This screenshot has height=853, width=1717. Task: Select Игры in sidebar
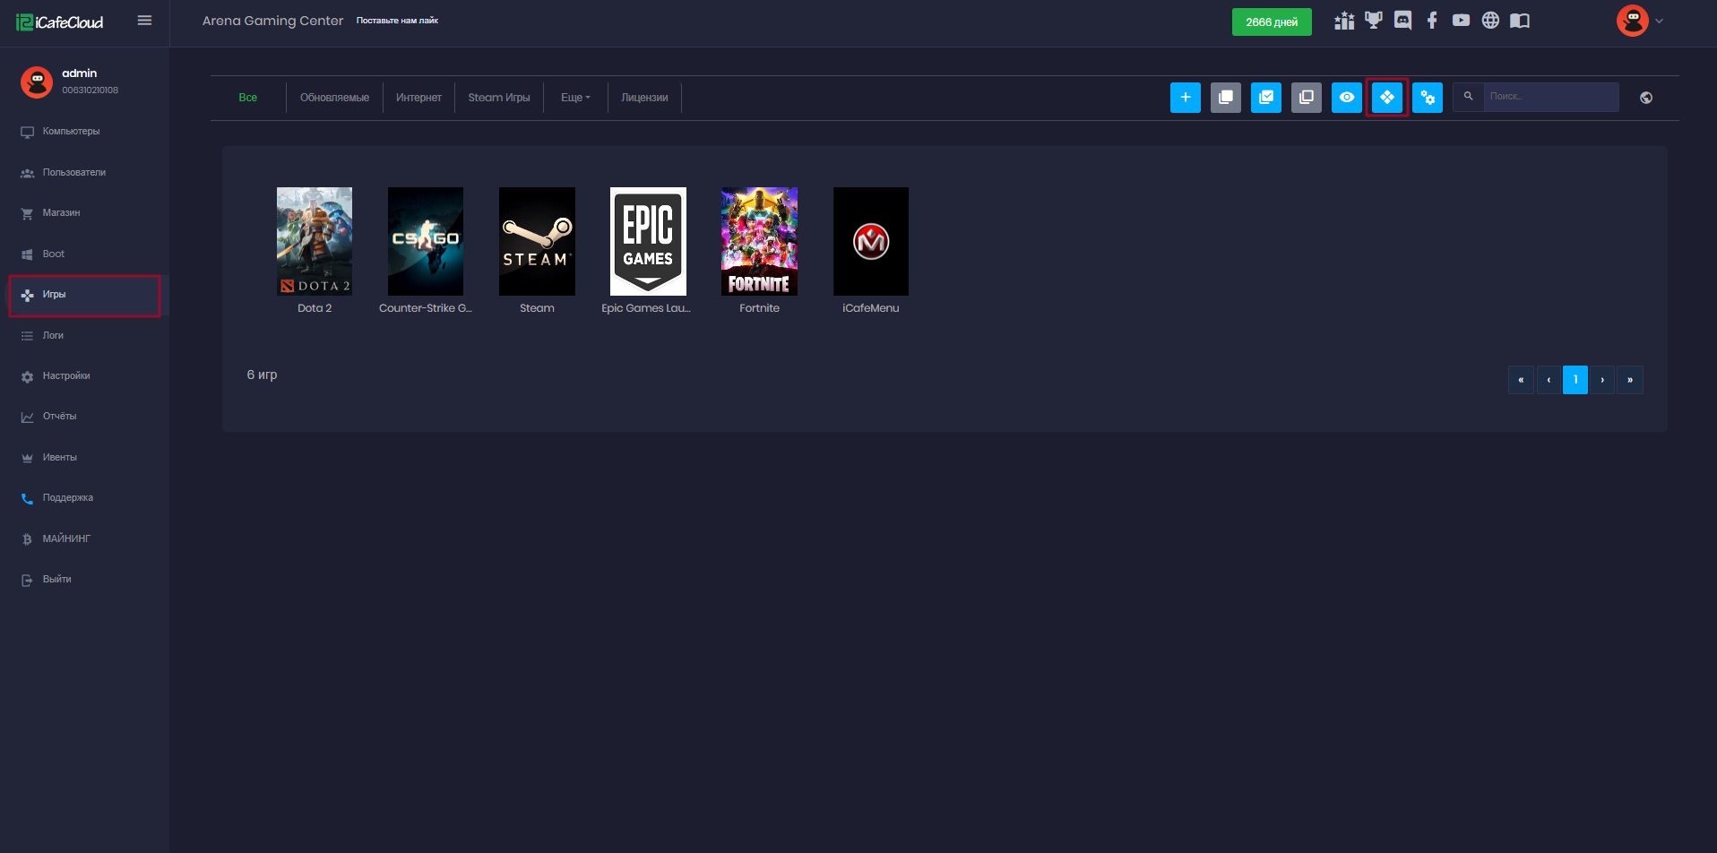point(84,295)
